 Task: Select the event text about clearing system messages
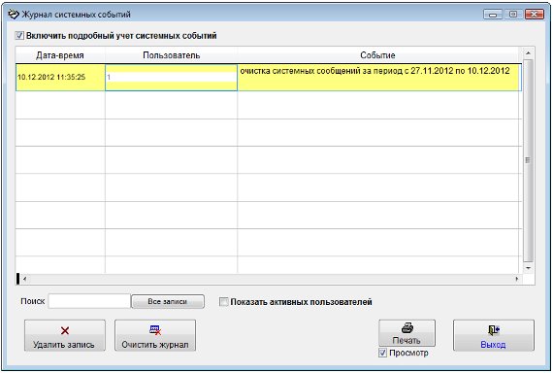374,71
